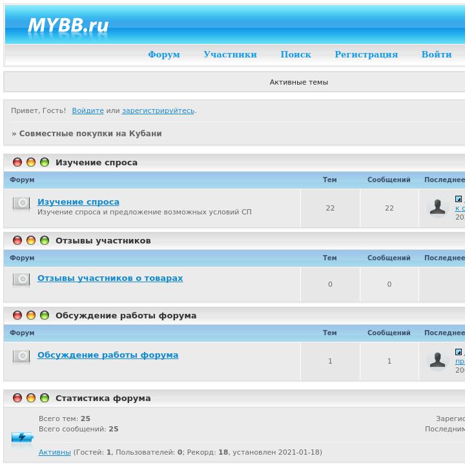
Task: Click forum status icon beside Изучение спроса
Action: point(21,203)
